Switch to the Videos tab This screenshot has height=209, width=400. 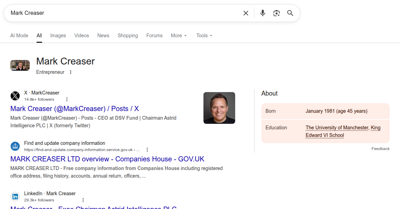82,36
